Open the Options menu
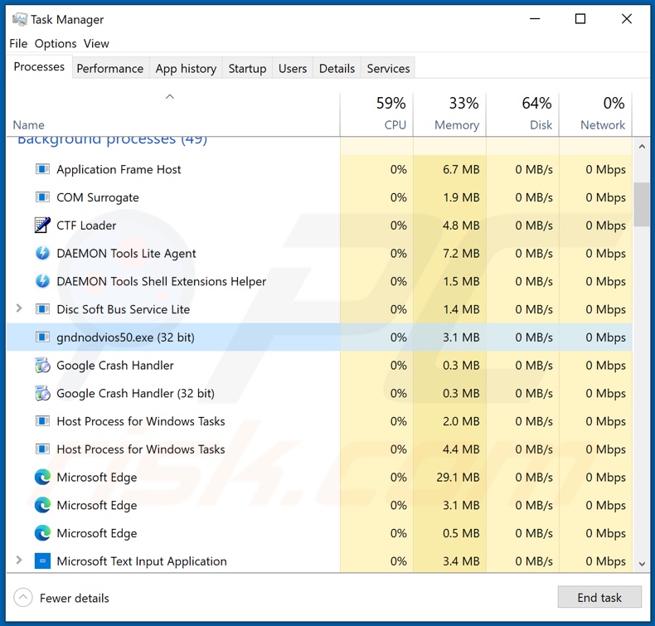Viewport: 655px width, 626px height. (x=56, y=43)
